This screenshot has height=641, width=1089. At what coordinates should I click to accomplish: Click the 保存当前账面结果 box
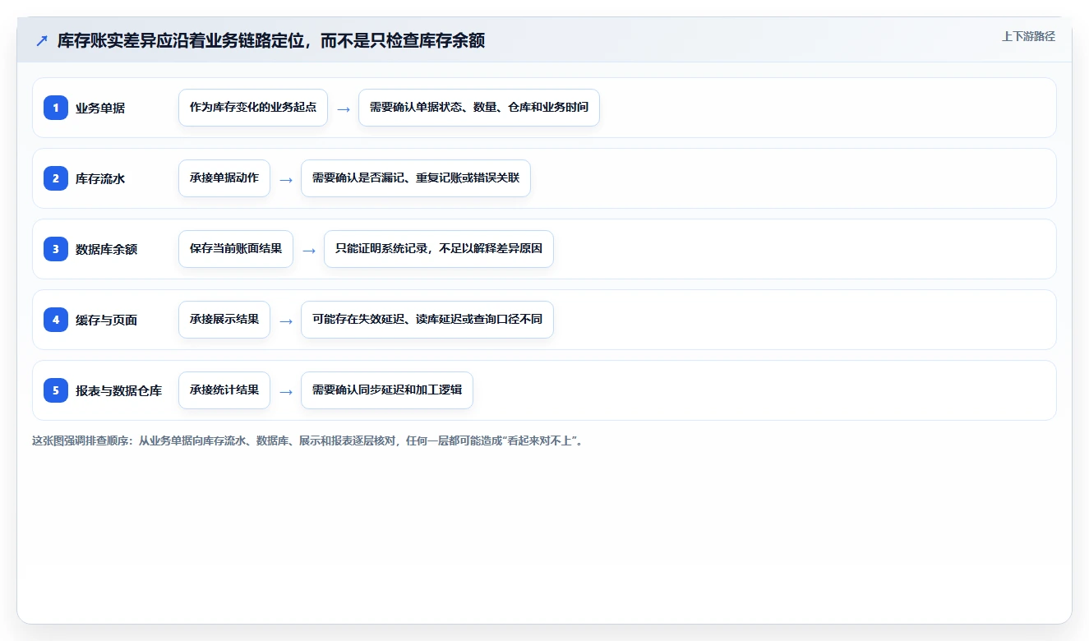pos(236,249)
